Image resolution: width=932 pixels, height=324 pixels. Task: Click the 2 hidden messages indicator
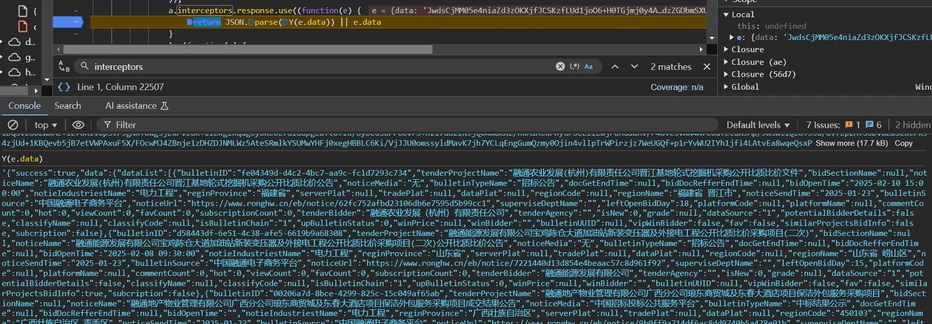point(913,125)
